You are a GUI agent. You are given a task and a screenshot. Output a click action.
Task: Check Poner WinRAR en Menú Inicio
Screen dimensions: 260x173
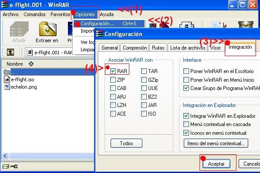186,80
